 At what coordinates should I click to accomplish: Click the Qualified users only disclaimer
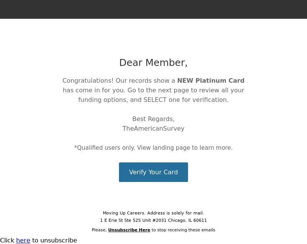click(x=153, y=148)
